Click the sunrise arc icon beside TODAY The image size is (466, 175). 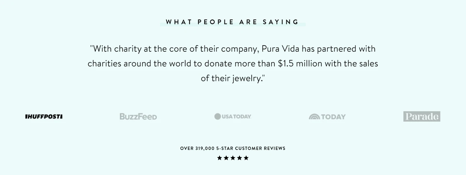tap(314, 117)
